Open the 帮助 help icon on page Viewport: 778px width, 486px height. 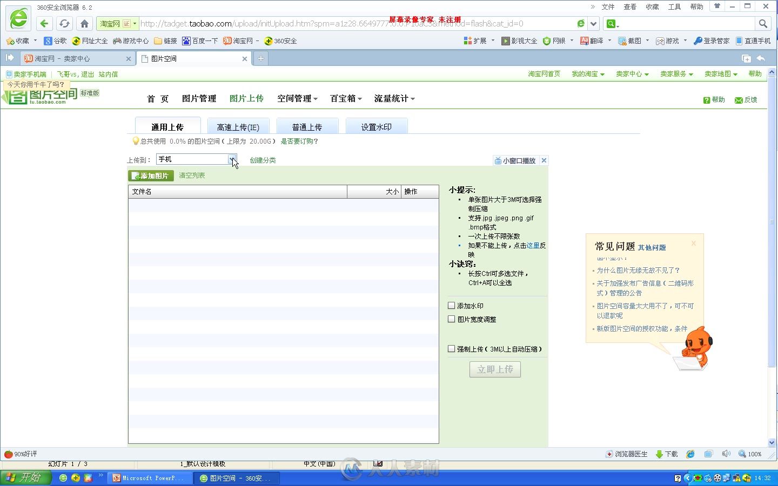point(714,100)
